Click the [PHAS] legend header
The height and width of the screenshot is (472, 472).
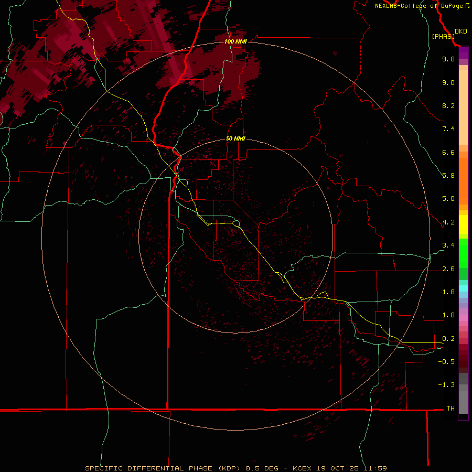click(443, 36)
